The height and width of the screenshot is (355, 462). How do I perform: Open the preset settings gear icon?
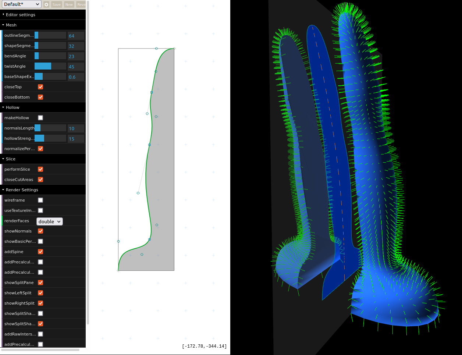click(46, 4)
